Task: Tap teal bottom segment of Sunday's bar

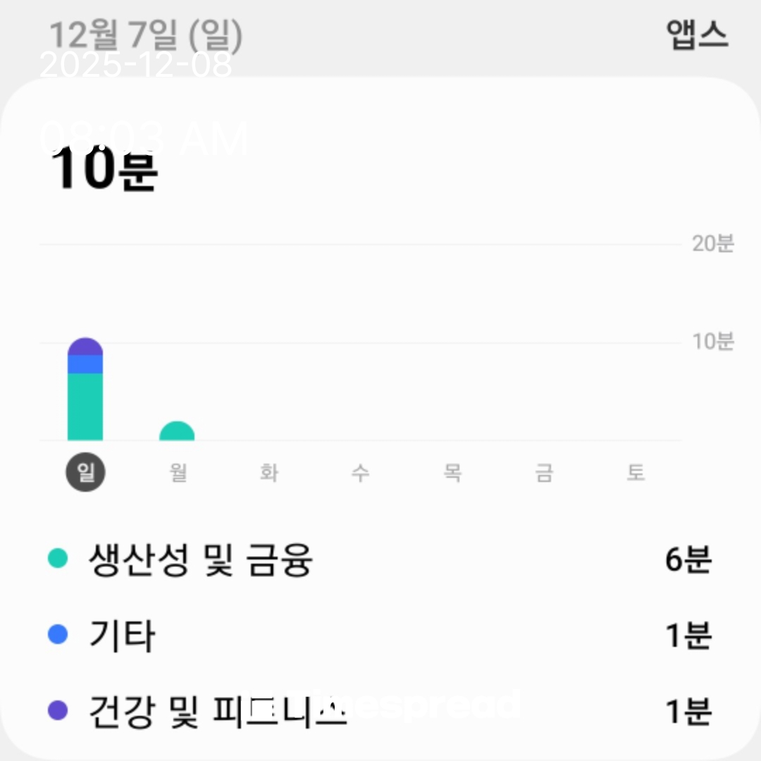Action: pos(85,407)
